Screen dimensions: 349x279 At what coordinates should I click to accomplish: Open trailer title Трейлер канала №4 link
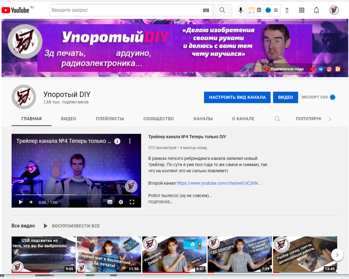187,137
